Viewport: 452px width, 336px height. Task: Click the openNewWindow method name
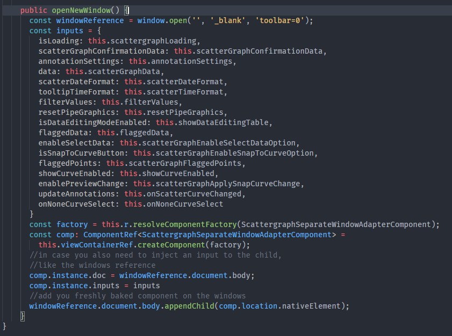[x=81, y=10]
